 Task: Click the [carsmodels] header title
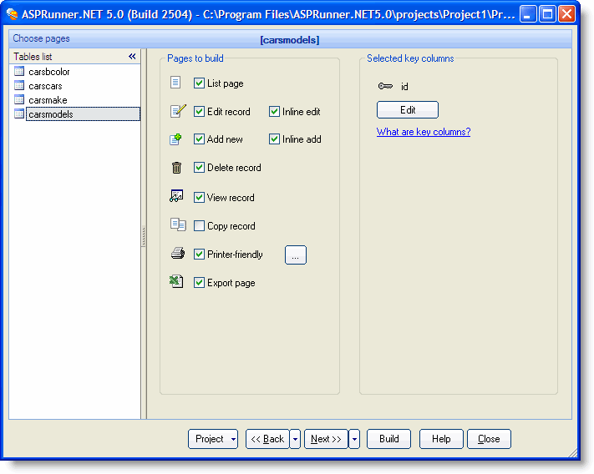tap(290, 40)
